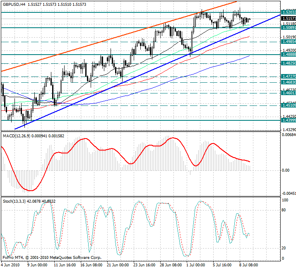Click the 28 Jun 08:00 date label
Image resolution: width=296 pixels, height=268 pixels.
(x=171, y=265)
